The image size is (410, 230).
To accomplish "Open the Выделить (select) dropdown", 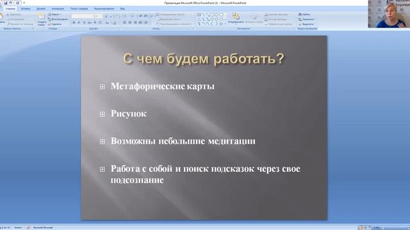I will click(x=307, y=24).
